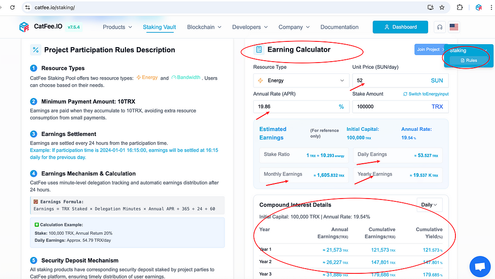The width and height of the screenshot is (495, 279).
Task: Click Year 1 annual earnings 21,573 TRX
Action: (335, 250)
